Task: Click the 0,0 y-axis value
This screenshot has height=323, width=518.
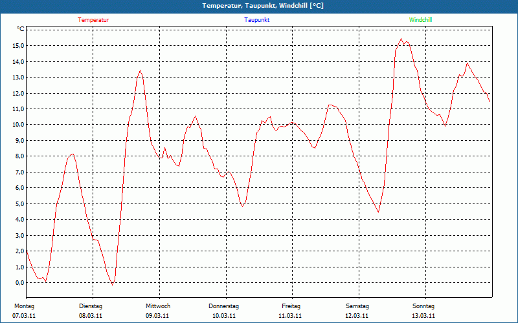Action: [x=19, y=283]
